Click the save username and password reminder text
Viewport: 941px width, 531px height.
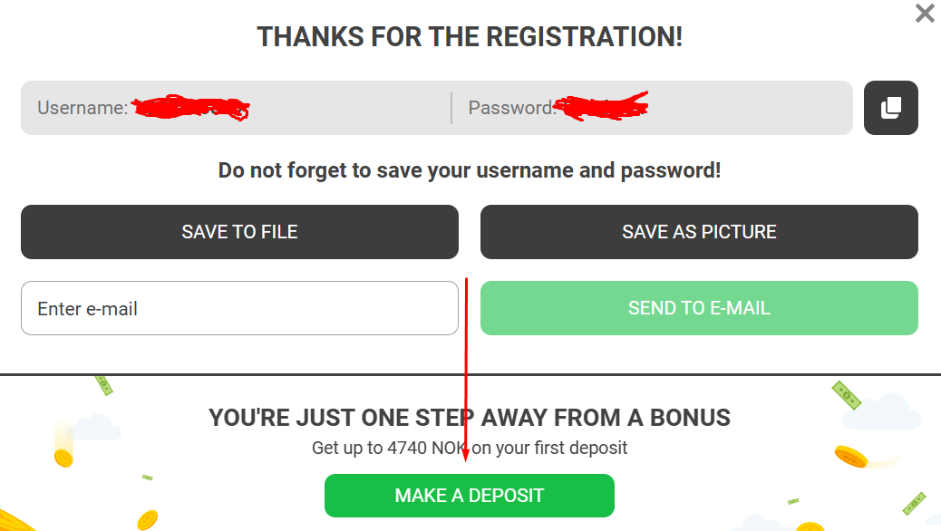click(x=470, y=170)
